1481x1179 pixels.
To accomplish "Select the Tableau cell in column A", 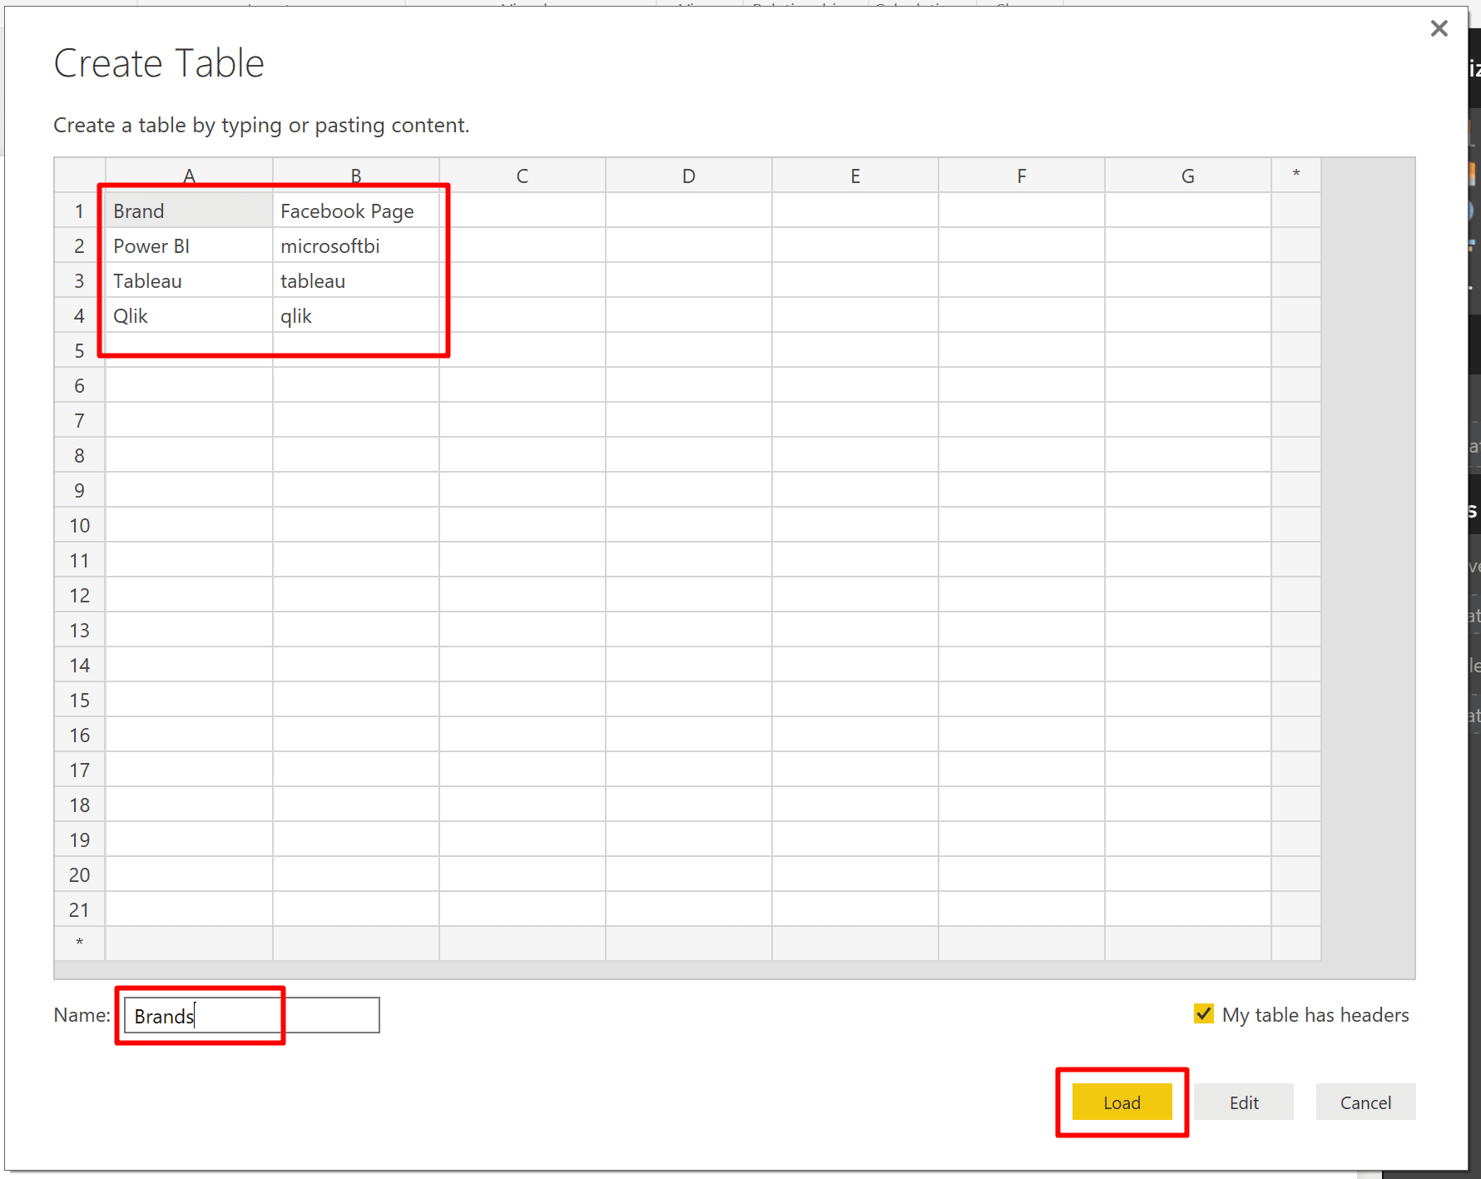I will 189,280.
